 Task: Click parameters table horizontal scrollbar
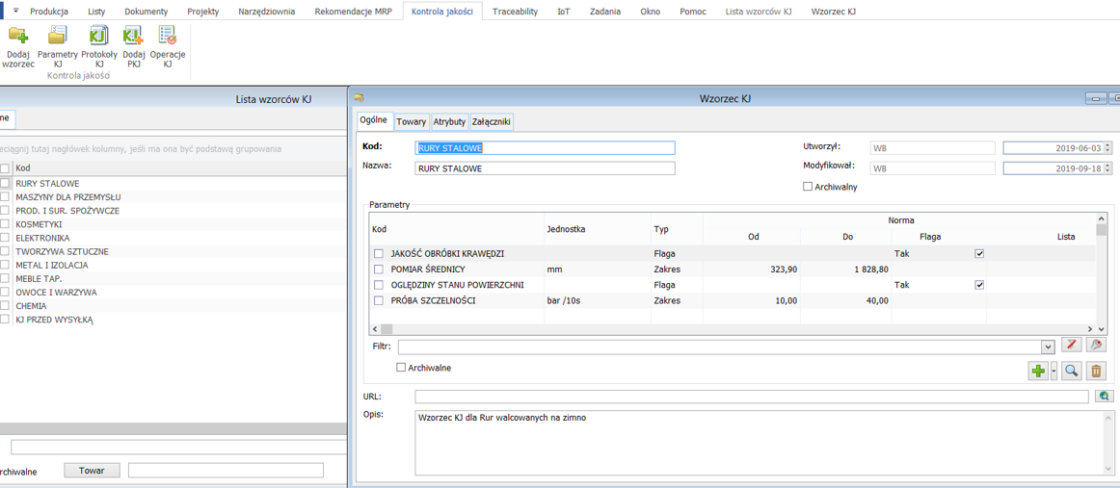[x=733, y=329]
